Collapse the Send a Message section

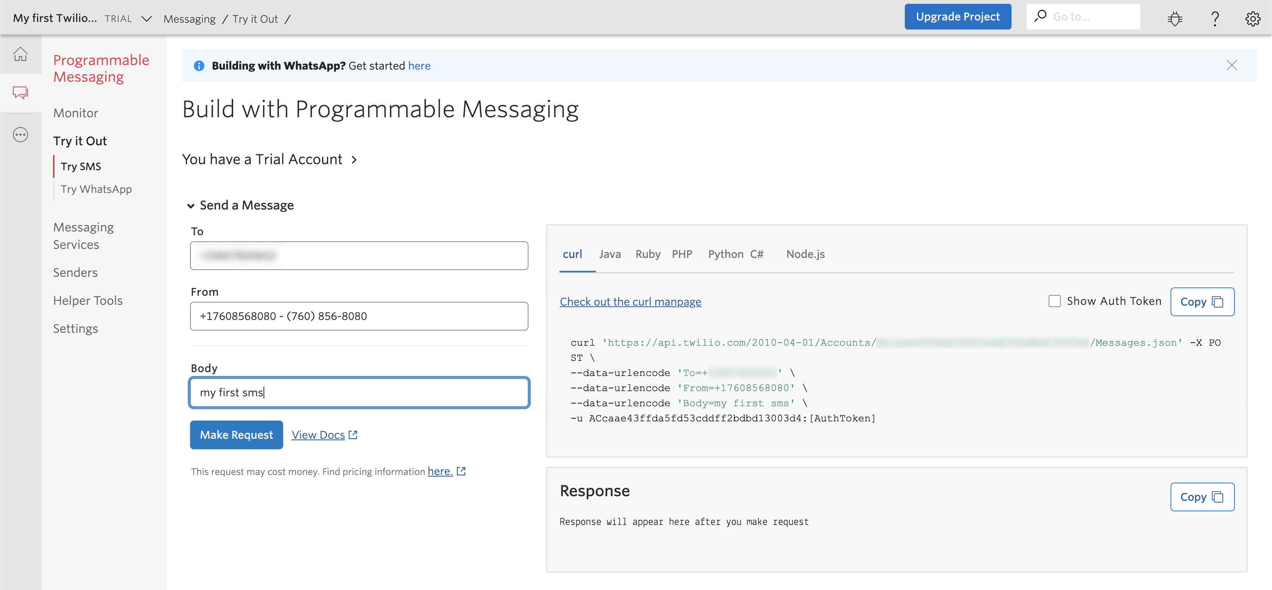[191, 206]
